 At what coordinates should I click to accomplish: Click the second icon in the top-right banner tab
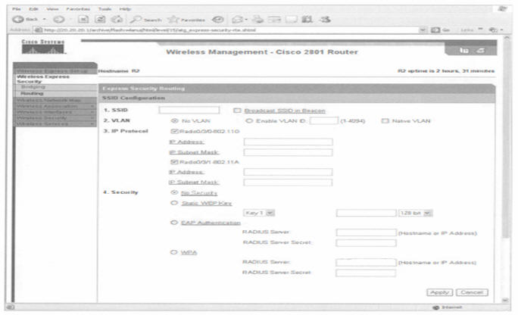pos(481,51)
